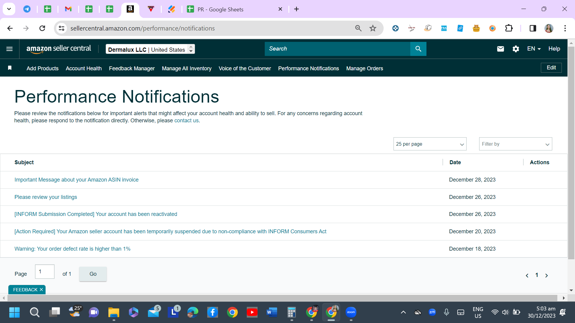
Task: Open order defect rate warning notification
Action: (72, 249)
